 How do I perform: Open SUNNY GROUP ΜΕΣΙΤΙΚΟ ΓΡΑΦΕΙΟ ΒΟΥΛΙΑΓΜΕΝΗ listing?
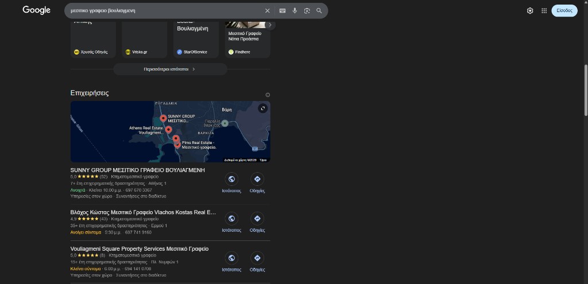(x=138, y=170)
